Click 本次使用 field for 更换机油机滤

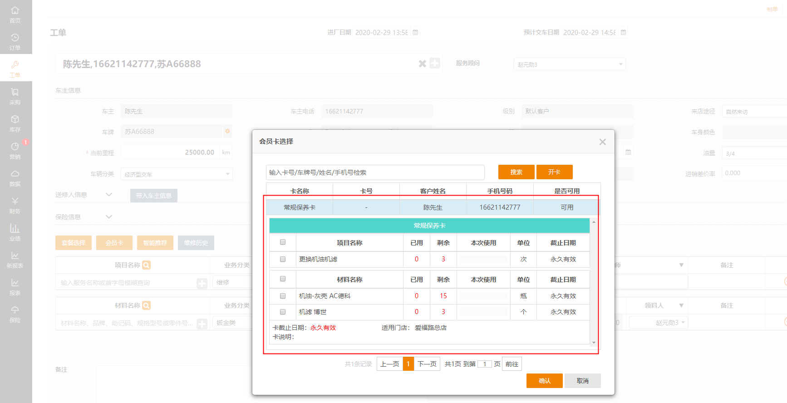pyautogui.click(x=483, y=259)
